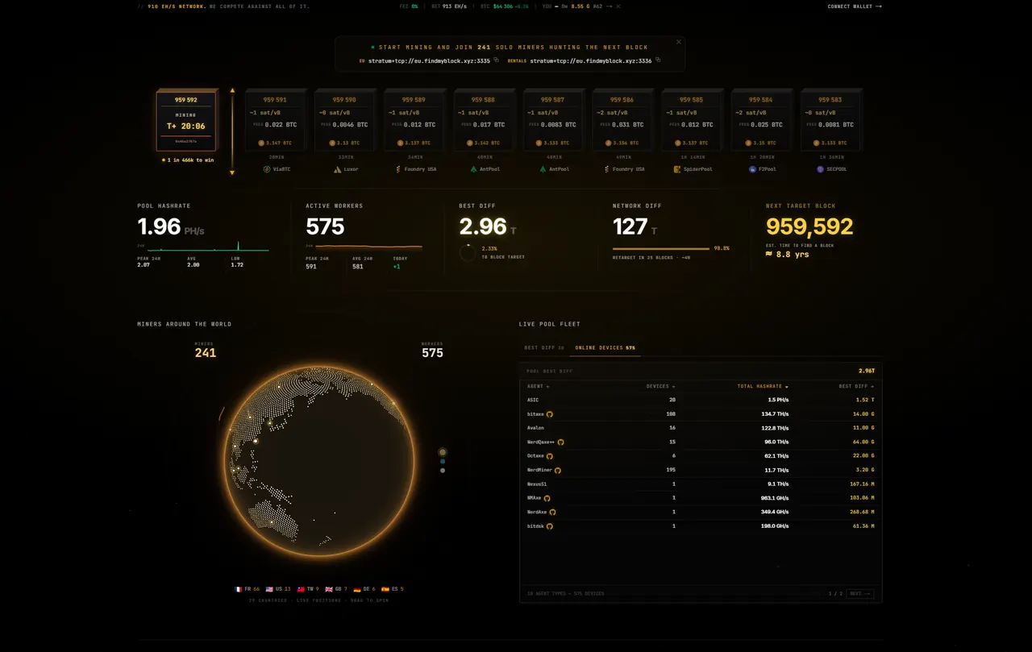This screenshot has height=652, width=1032.
Task: Sort the table by TOTAL HASHRATE
Action: (x=763, y=387)
